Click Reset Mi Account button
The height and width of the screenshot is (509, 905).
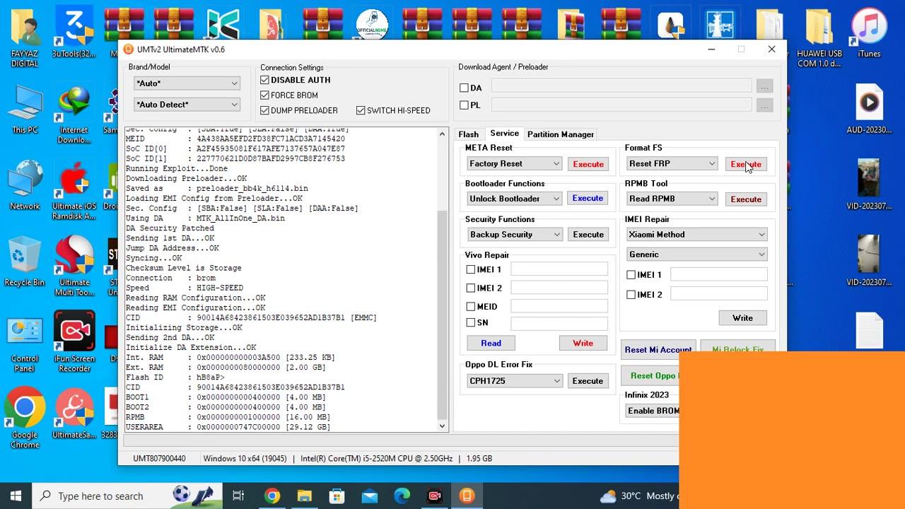tap(658, 349)
